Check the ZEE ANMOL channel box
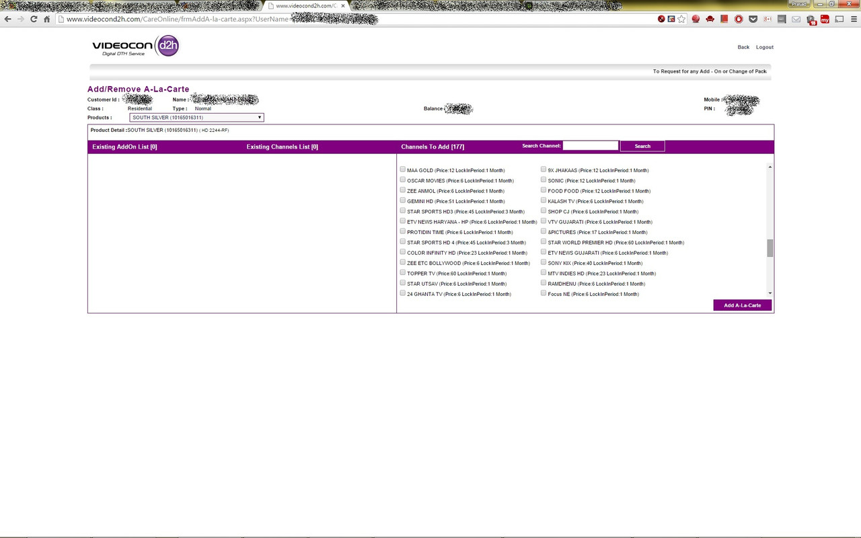Screen dimensions: 861x538 [403, 190]
